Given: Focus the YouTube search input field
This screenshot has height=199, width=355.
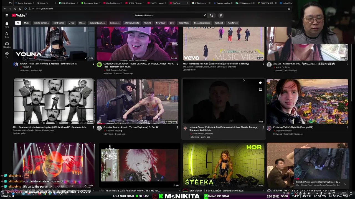Looking at the screenshot, I should pyautogui.click(x=168, y=15).
